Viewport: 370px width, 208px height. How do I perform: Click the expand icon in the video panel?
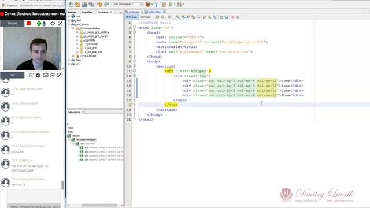point(60,23)
